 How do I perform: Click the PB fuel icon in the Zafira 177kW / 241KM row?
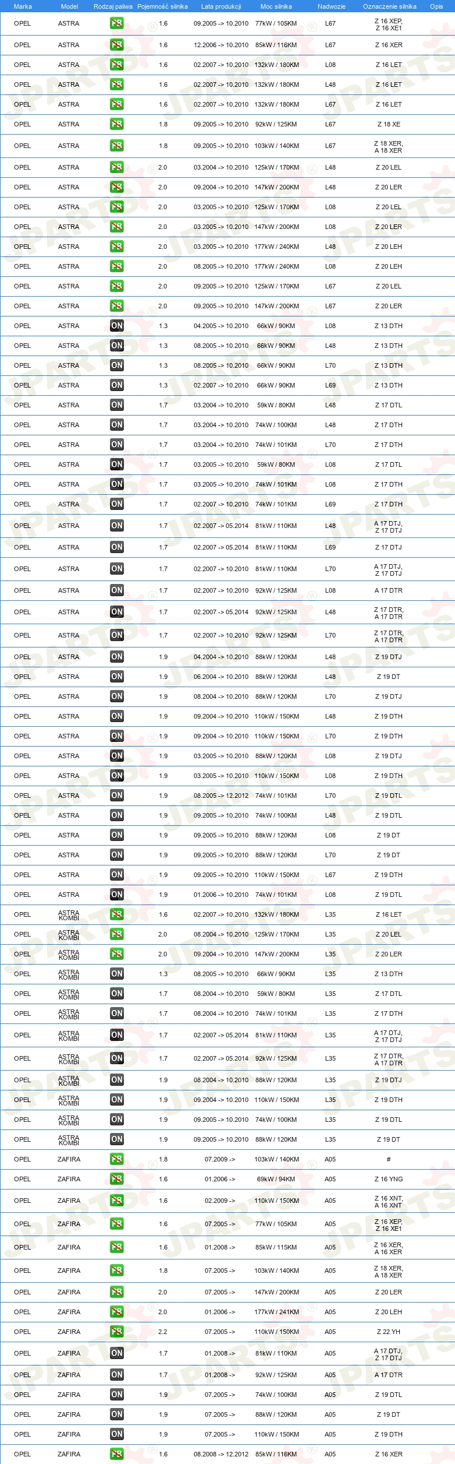click(116, 1312)
